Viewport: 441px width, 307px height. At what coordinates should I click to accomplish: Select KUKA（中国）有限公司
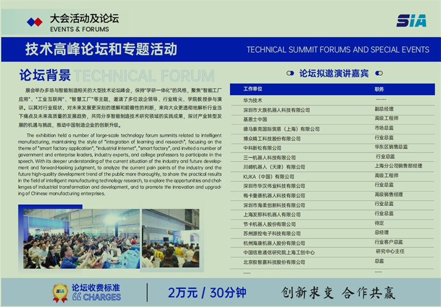[x=269, y=177]
